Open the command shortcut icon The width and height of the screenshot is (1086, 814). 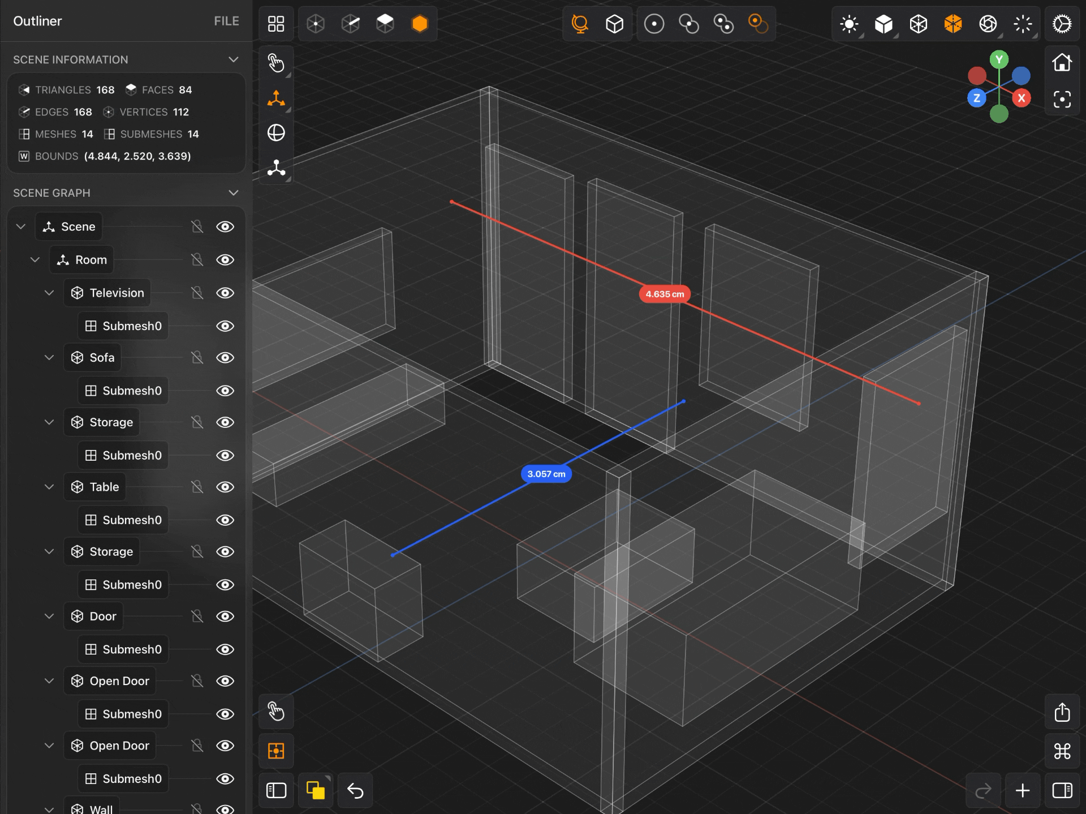(1062, 751)
